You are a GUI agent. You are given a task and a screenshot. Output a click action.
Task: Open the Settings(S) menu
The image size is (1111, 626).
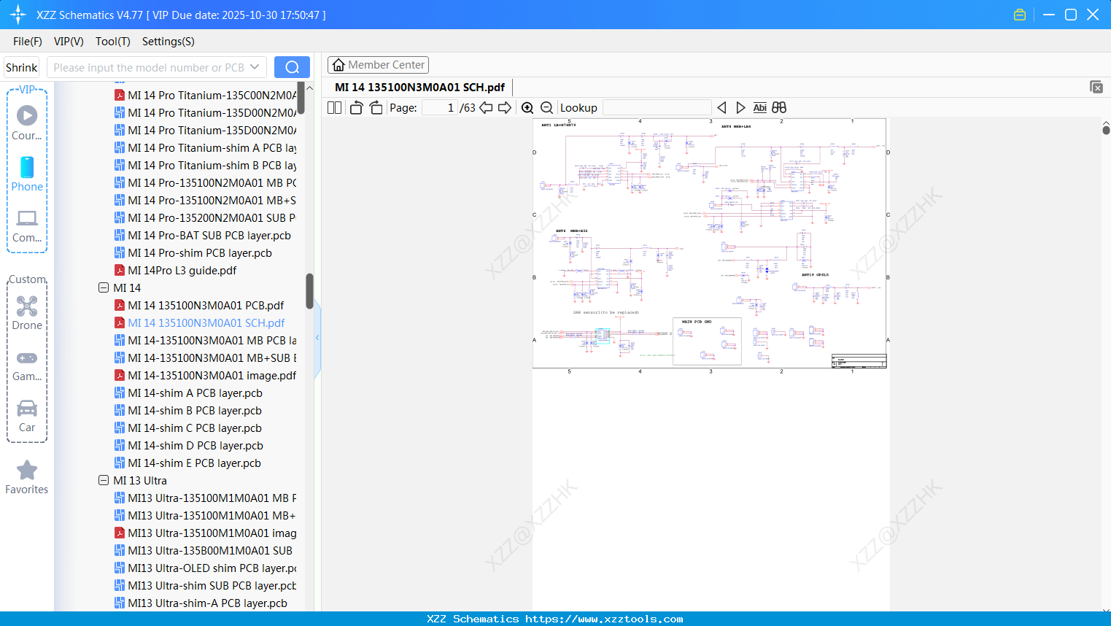(169, 42)
